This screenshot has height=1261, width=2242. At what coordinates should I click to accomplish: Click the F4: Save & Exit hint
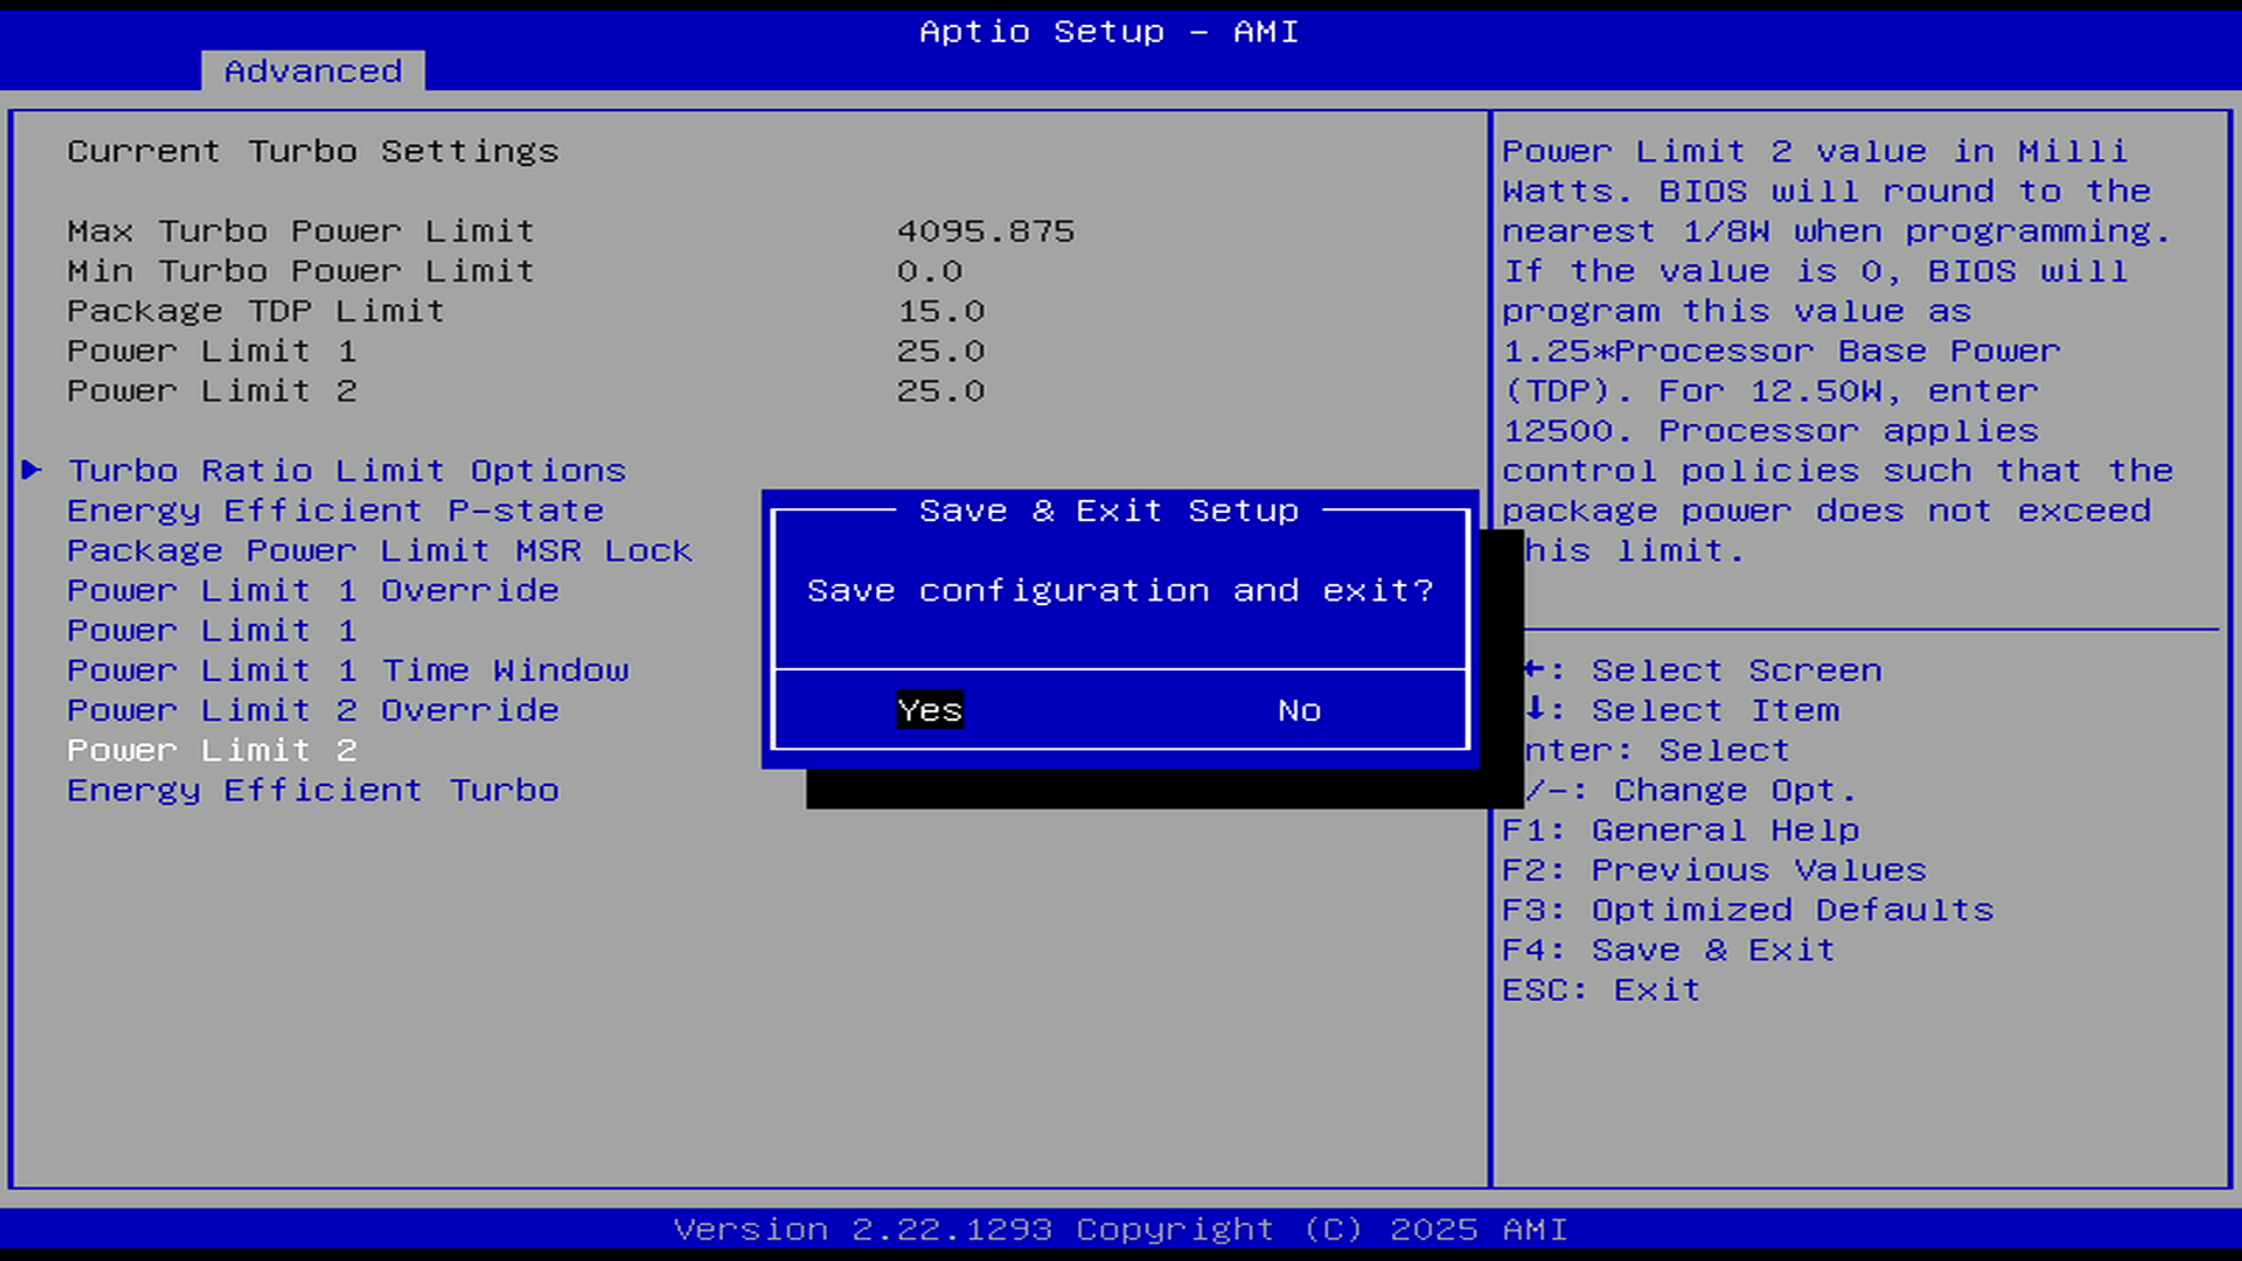pyautogui.click(x=1669, y=949)
